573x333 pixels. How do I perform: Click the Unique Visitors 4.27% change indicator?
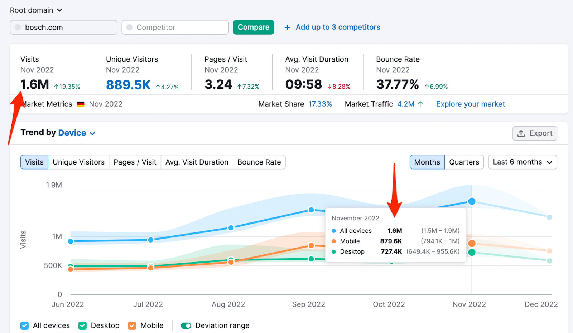pos(167,87)
